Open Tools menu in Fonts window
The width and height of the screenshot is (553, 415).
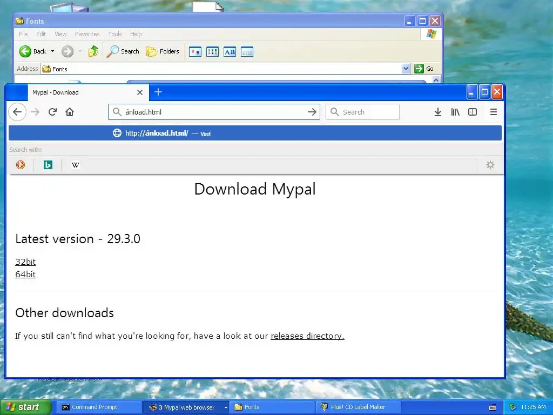pyautogui.click(x=114, y=34)
